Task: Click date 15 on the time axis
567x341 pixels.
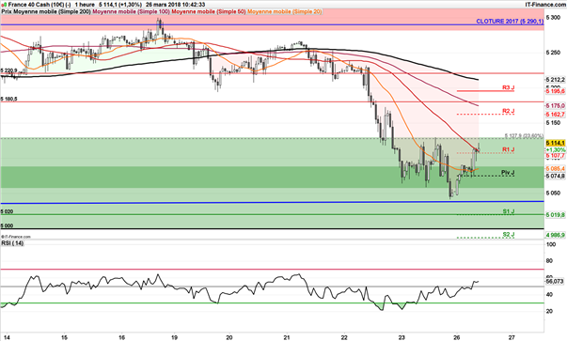Action: pos(64,337)
